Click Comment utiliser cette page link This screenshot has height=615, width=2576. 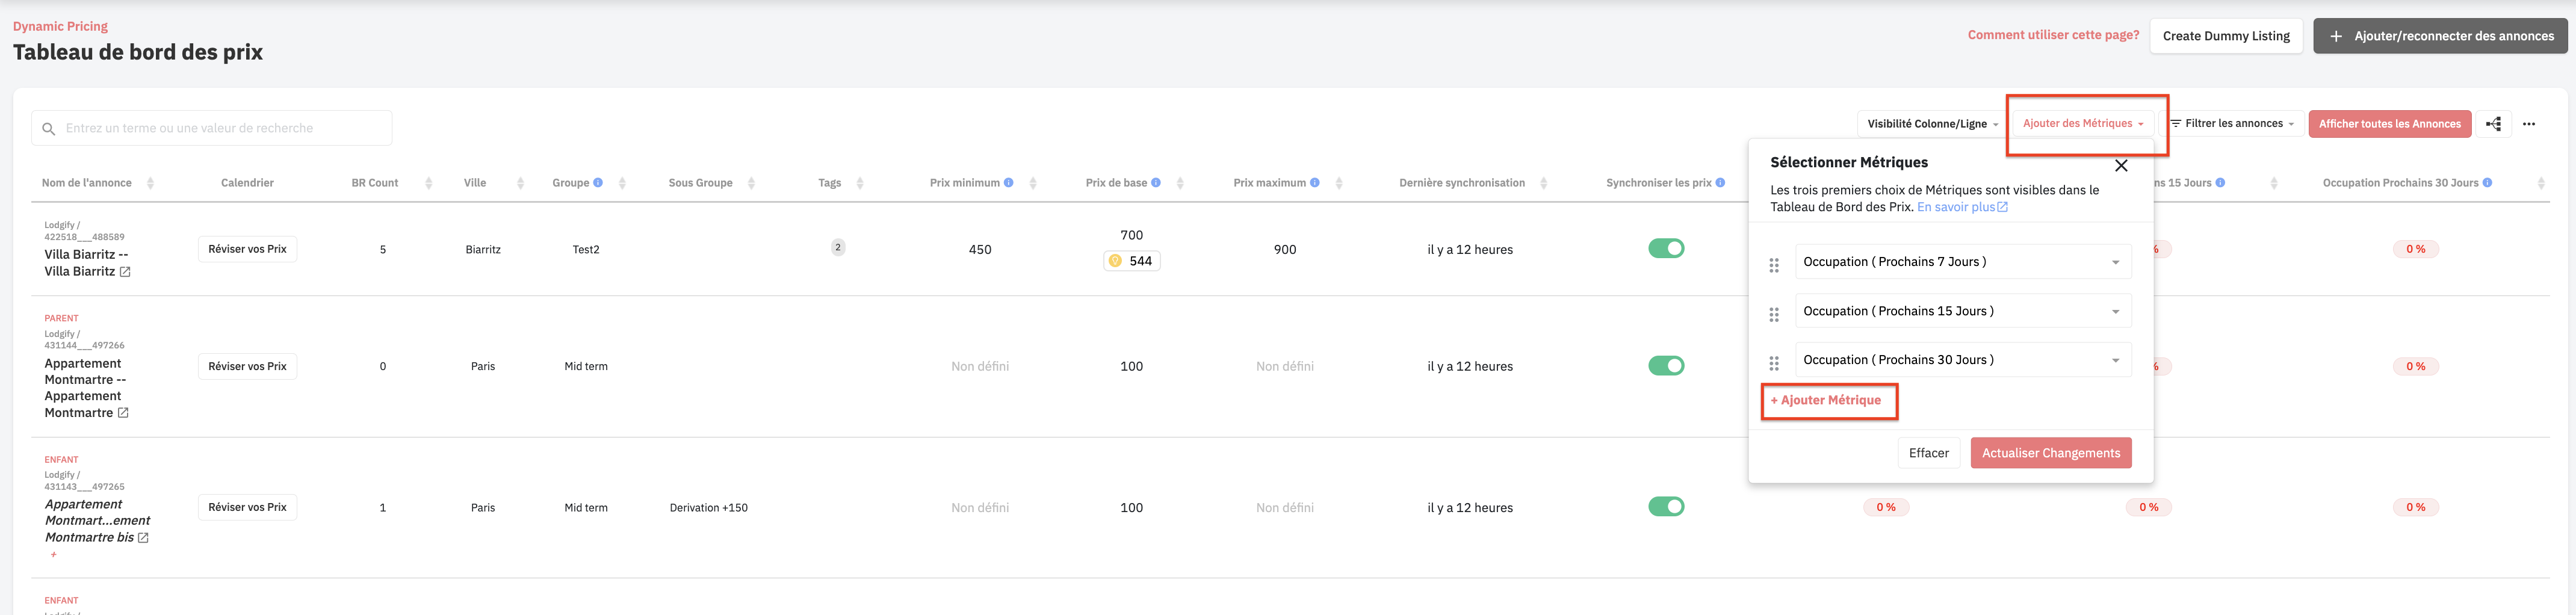point(2053,35)
